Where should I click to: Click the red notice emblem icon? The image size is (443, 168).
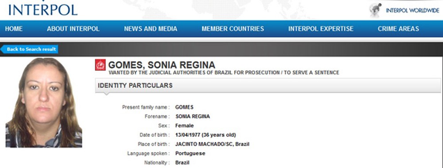pyautogui.click(x=100, y=65)
